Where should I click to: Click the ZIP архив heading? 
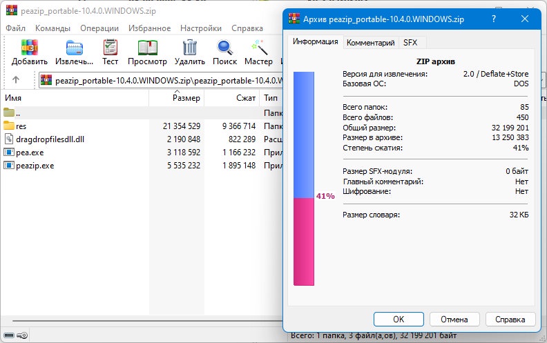[x=436, y=61]
